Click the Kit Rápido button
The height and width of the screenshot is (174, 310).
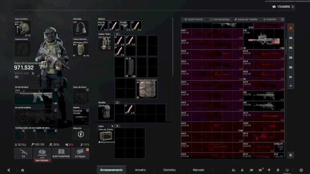[x=80, y=153]
